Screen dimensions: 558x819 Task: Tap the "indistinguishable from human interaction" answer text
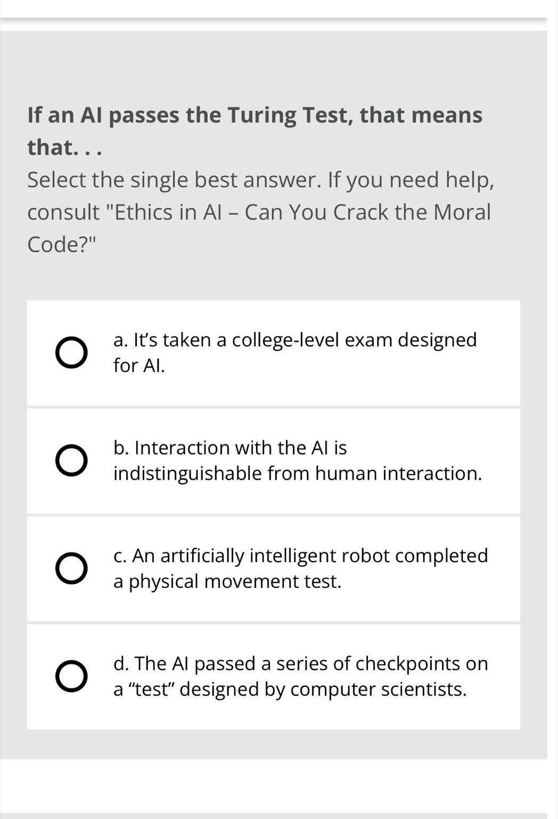coord(298,473)
